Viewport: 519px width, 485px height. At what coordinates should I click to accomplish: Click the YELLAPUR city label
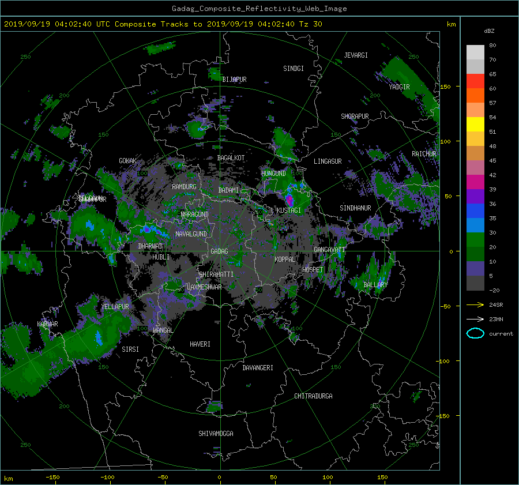click(115, 307)
